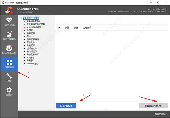
Task: Toggle the 帮助文件 checkbox
Action: [x=24, y=42]
